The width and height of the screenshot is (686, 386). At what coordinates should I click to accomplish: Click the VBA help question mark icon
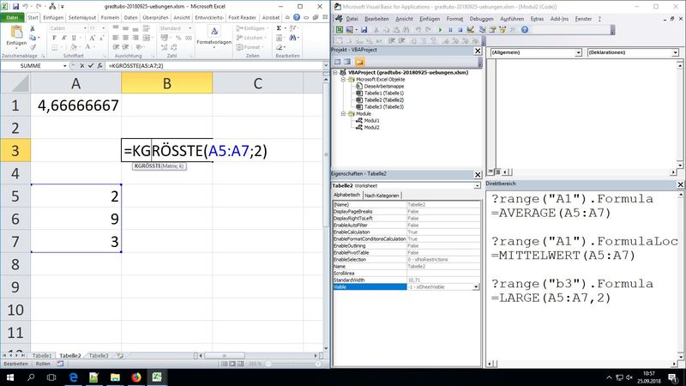pyautogui.click(x=525, y=29)
